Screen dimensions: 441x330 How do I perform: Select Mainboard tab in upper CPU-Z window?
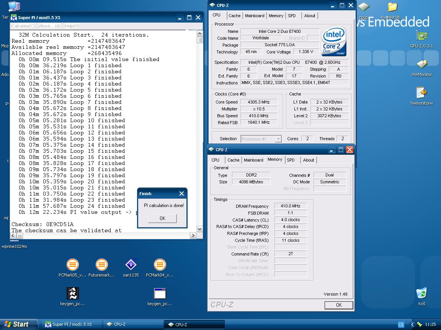(x=255, y=16)
